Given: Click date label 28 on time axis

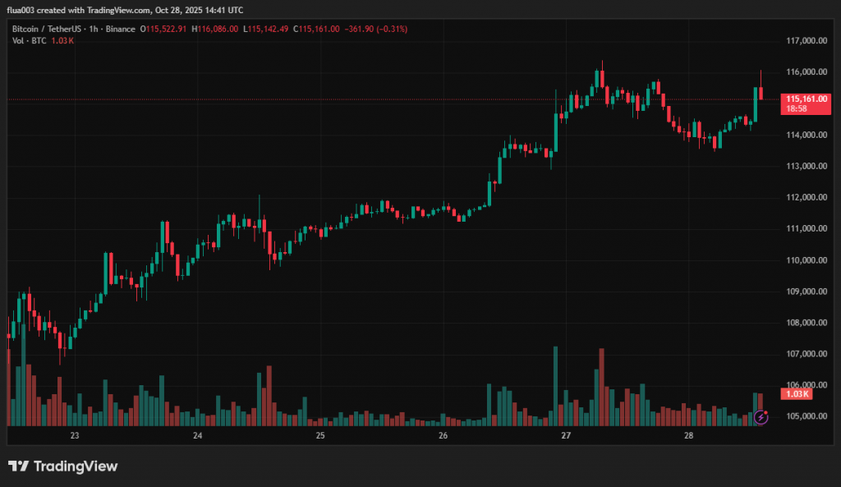Looking at the screenshot, I should pos(688,435).
